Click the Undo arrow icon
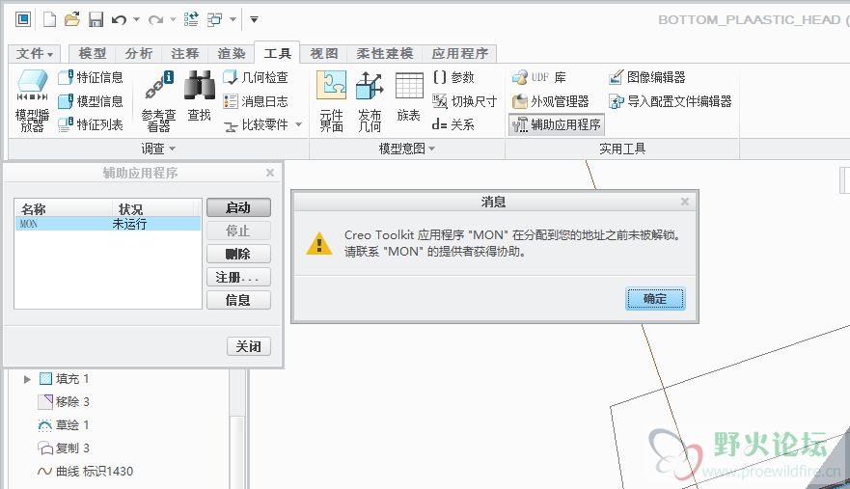The image size is (850, 489). point(119,20)
